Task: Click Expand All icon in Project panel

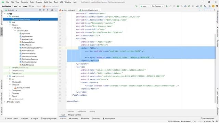Action: tap(44, 10)
